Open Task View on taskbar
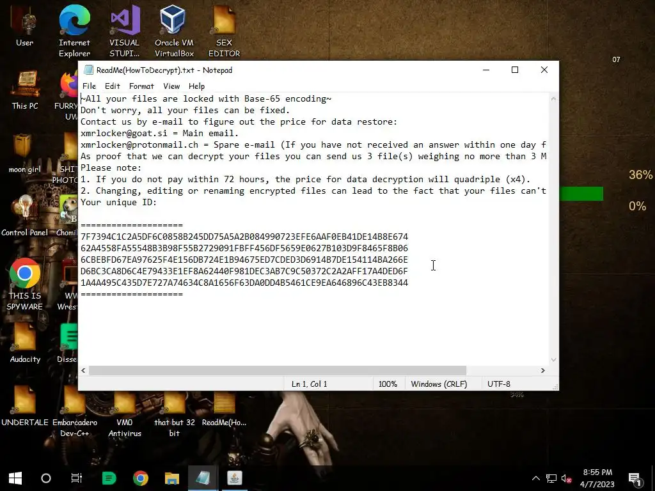 click(x=77, y=478)
